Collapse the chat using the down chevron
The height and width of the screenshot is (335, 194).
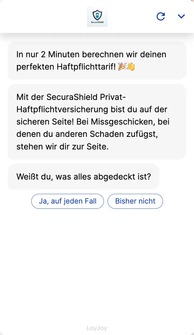point(181,16)
